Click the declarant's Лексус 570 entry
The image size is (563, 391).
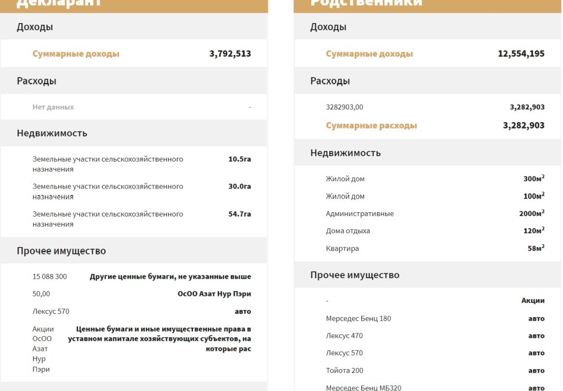click(x=51, y=311)
